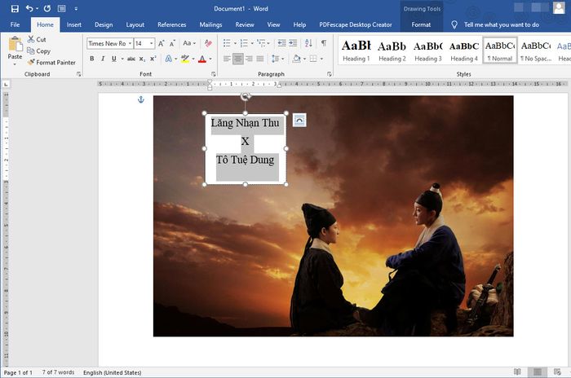Increase the paragraph indent

(x=293, y=43)
